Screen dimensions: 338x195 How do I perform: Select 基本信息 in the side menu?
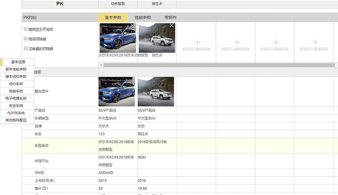coord(17,62)
